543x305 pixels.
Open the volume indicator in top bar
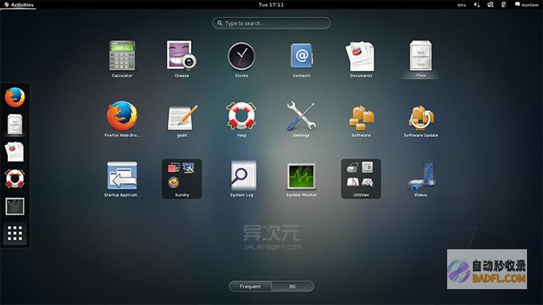[x=477, y=5]
